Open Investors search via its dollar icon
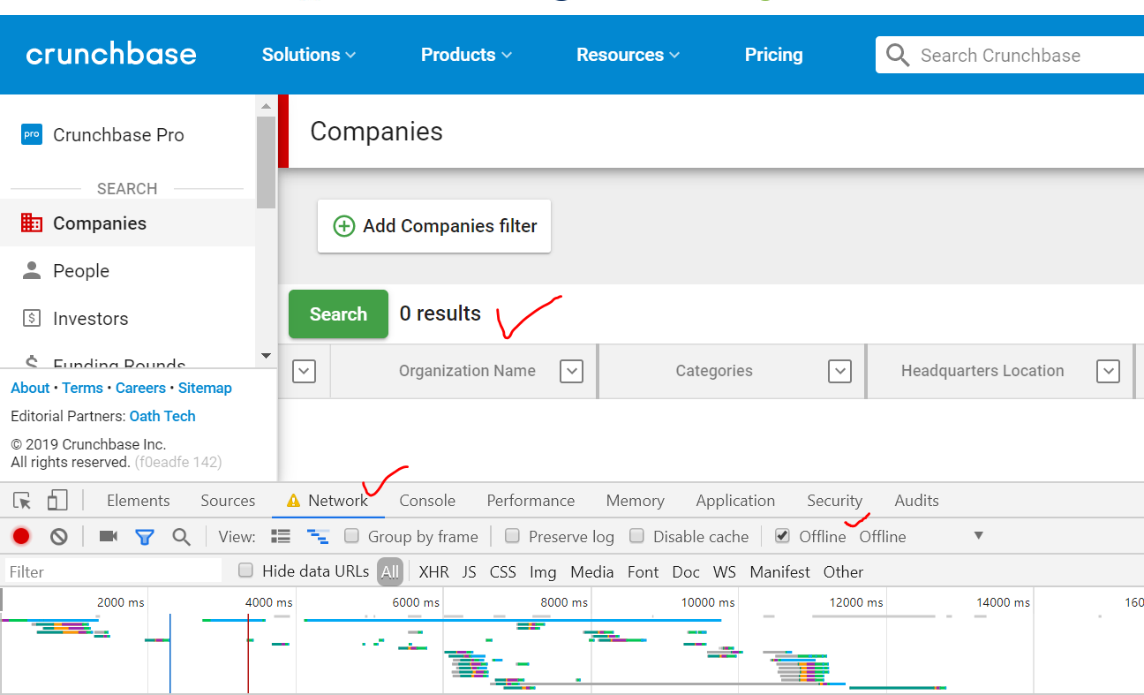Screen dimensions: 1144x695 (x=32, y=318)
